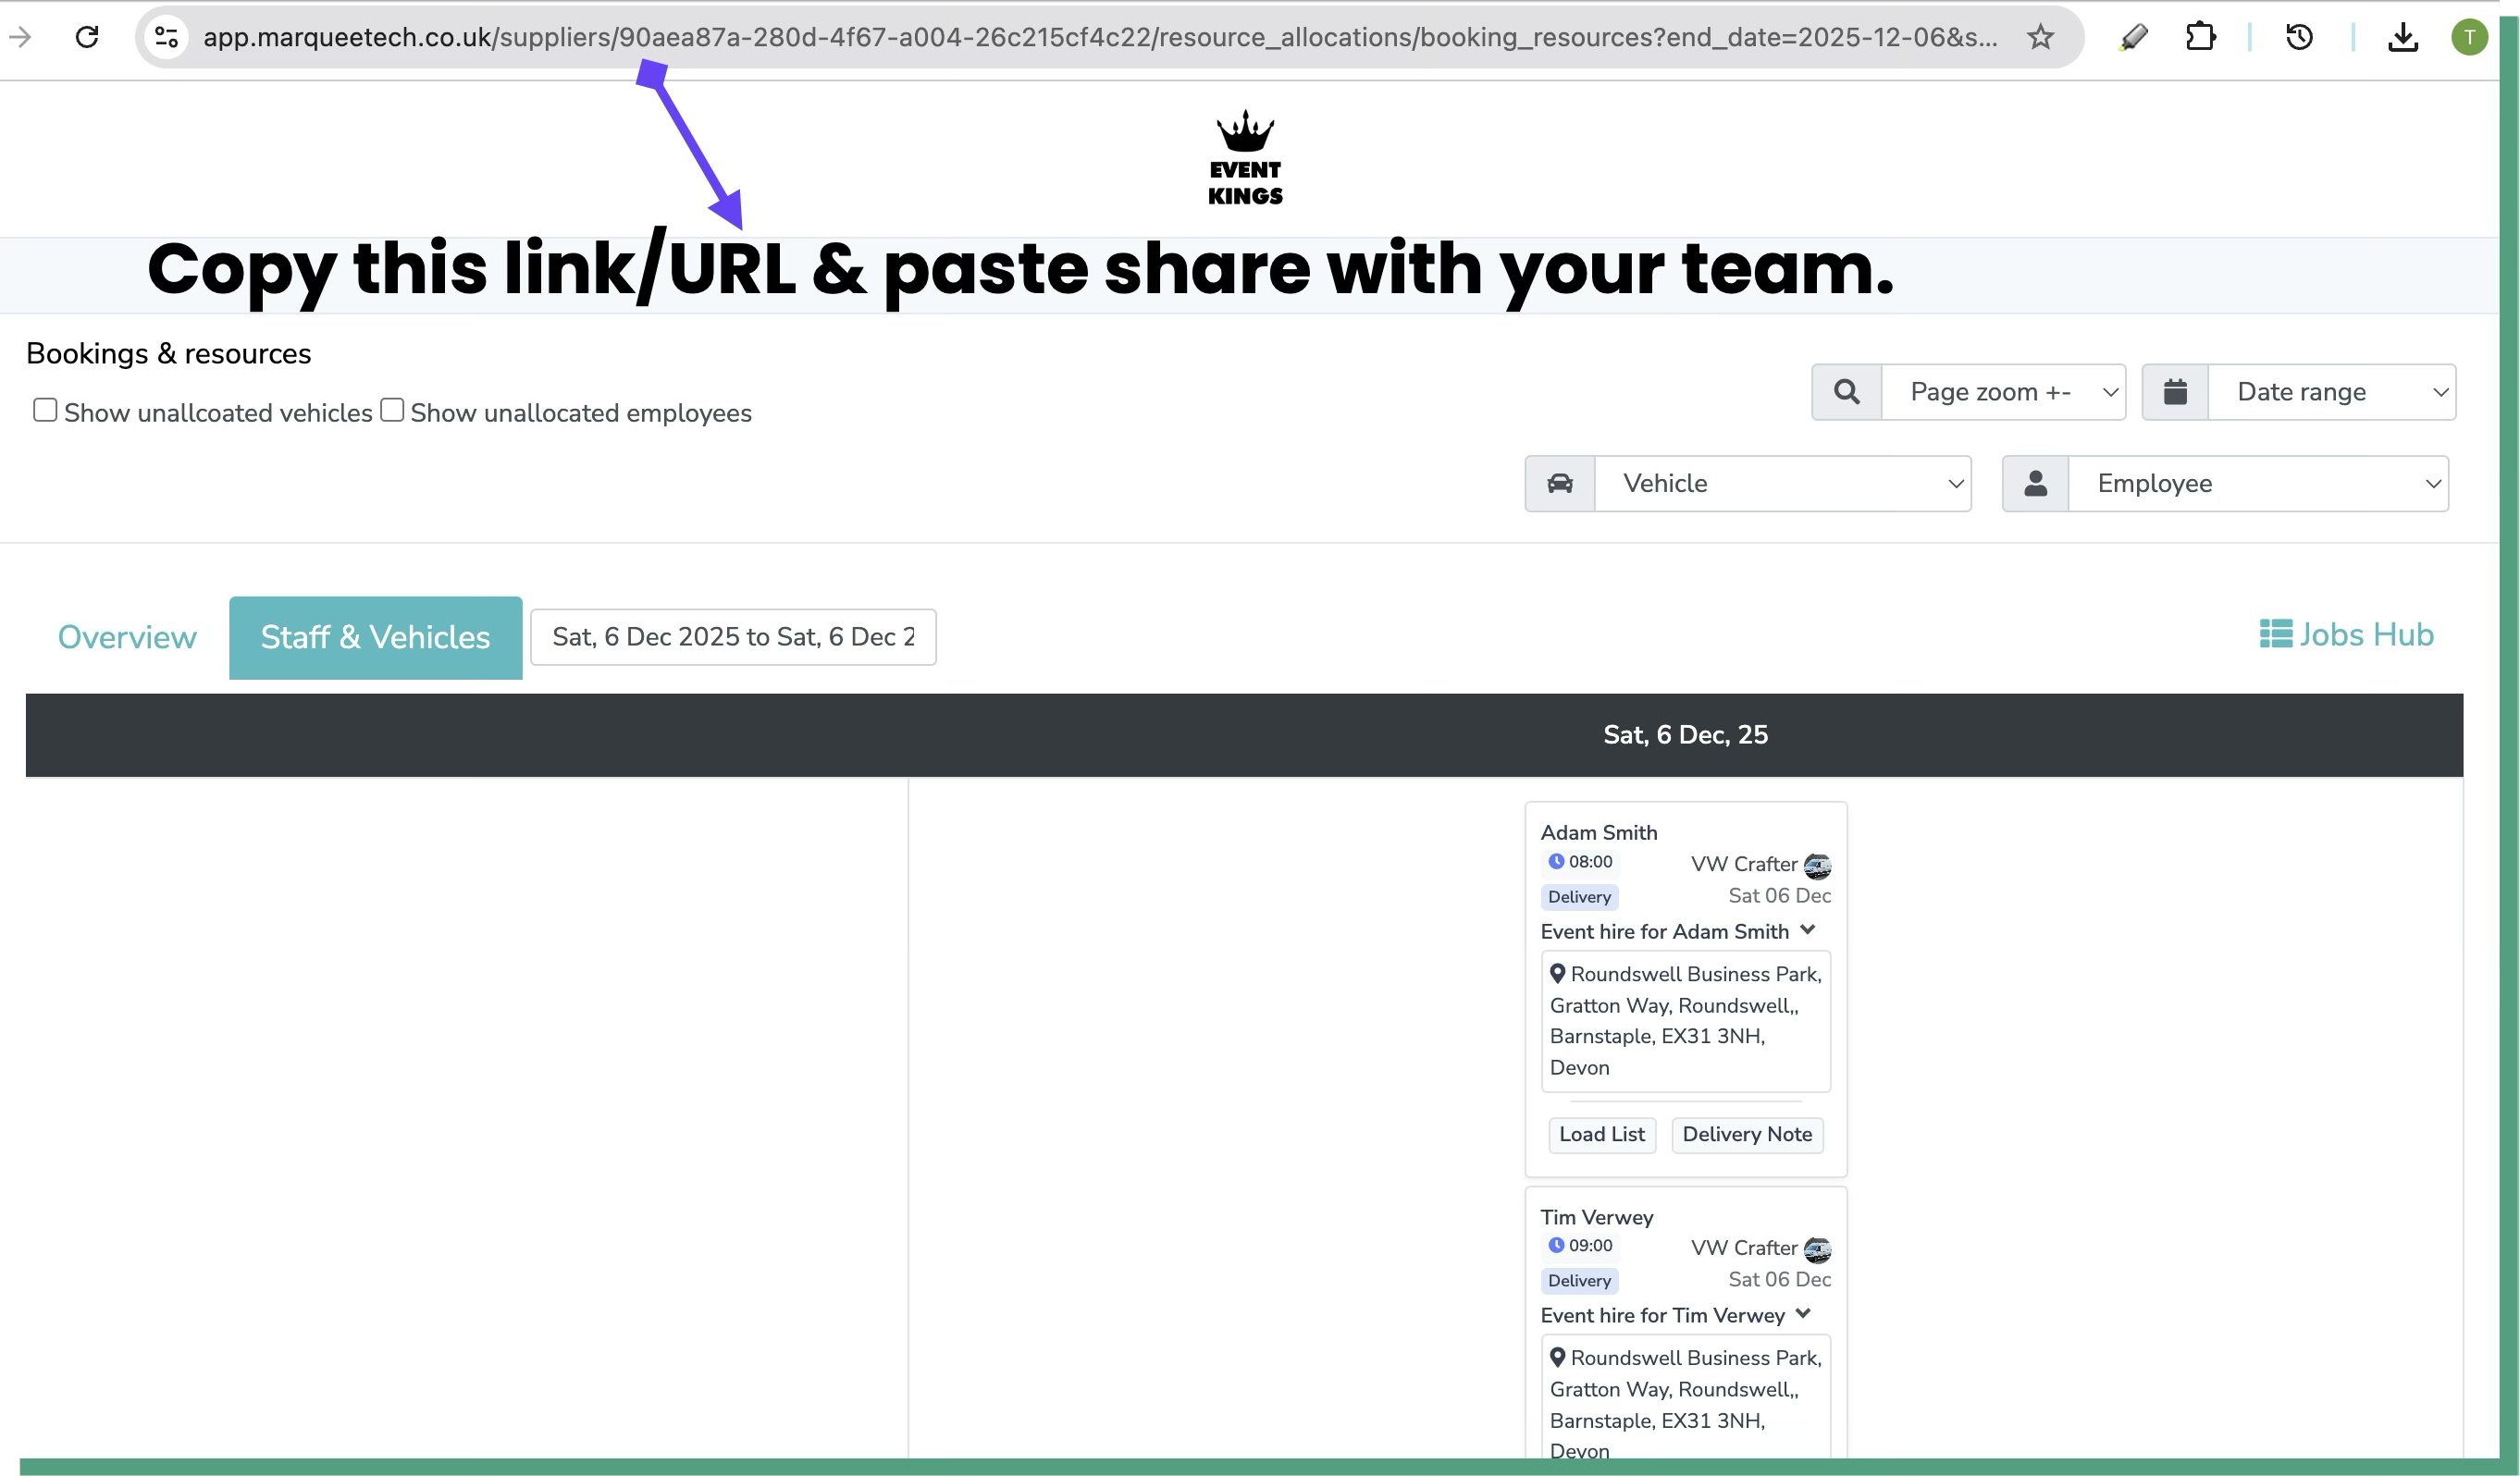Open the Date range dropdown
The height and width of the screenshot is (1476, 2520).
tap(2331, 392)
